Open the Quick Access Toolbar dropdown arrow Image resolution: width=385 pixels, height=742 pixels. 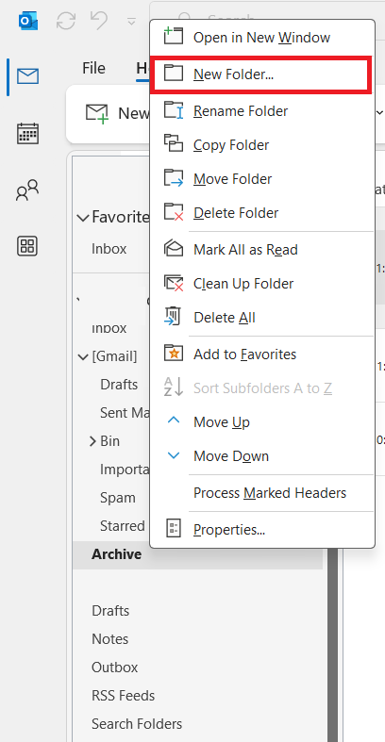tap(132, 22)
